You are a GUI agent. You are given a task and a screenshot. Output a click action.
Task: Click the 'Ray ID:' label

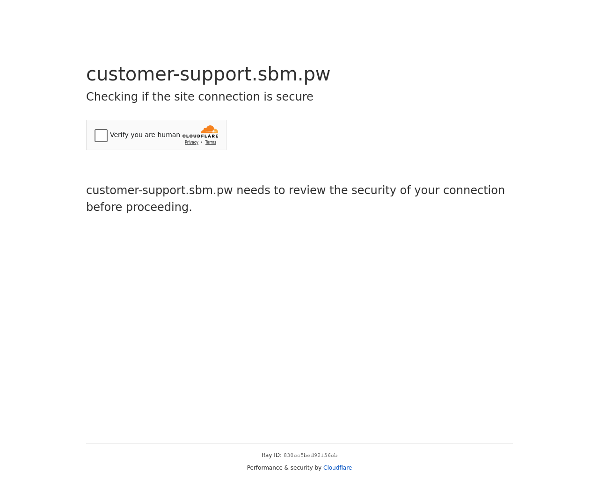[271, 455]
